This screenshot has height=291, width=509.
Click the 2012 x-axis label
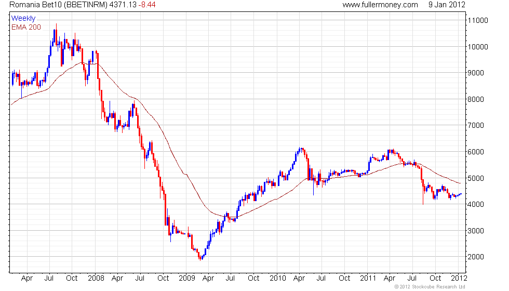click(459, 279)
